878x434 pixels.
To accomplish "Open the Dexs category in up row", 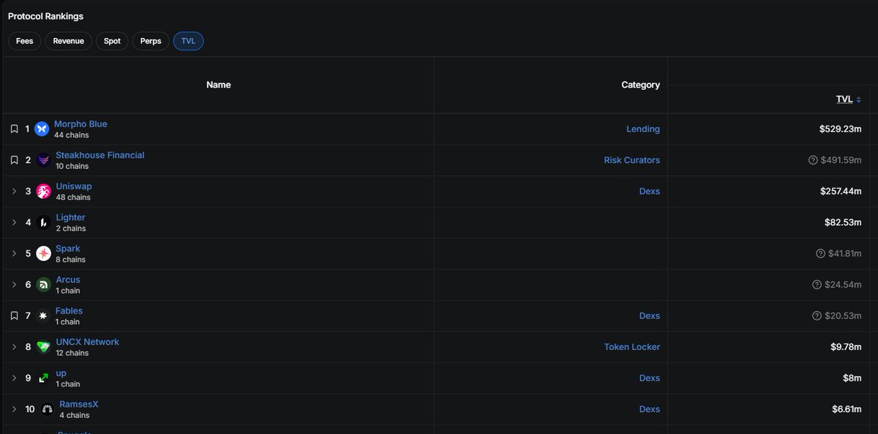I will pos(650,378).
